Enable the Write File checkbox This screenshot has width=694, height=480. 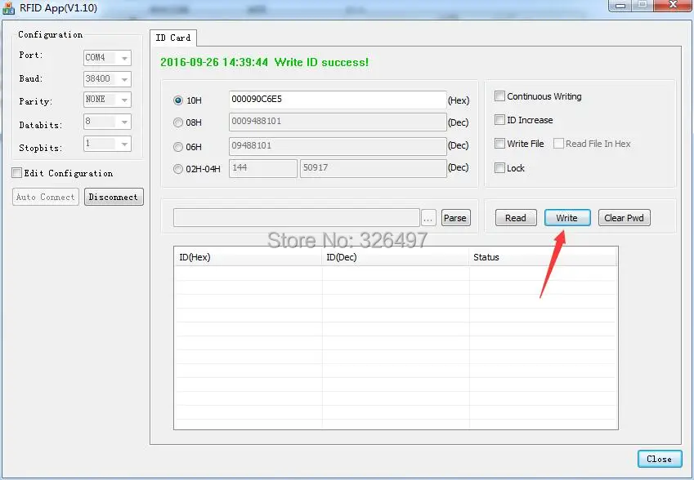(499, 143)
